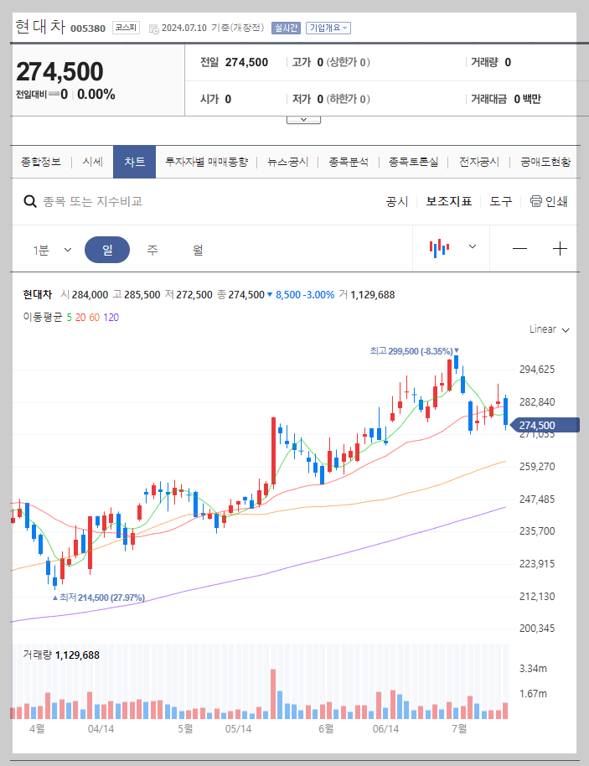This screenshot has width=589, height=766.
Task: Click the 공시 button
Action: 396,201
